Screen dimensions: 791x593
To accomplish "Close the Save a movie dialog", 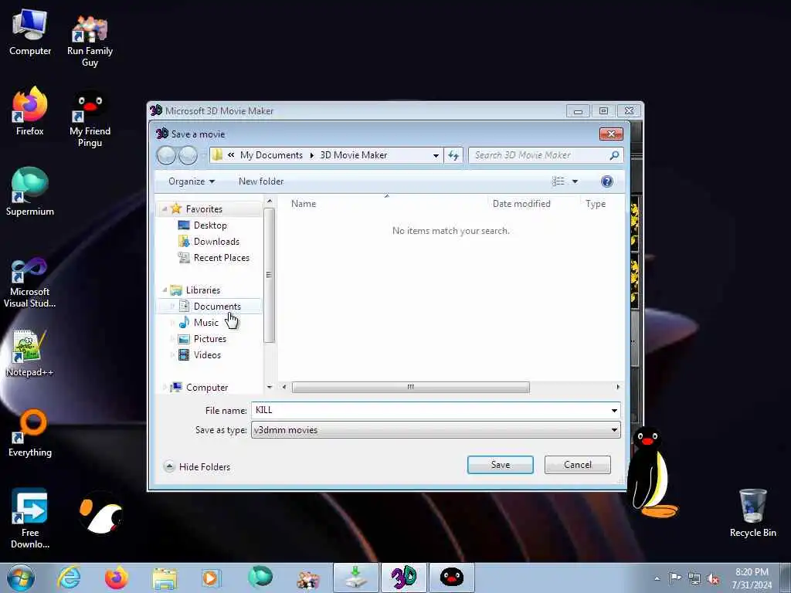I will [x=611, y=134].
